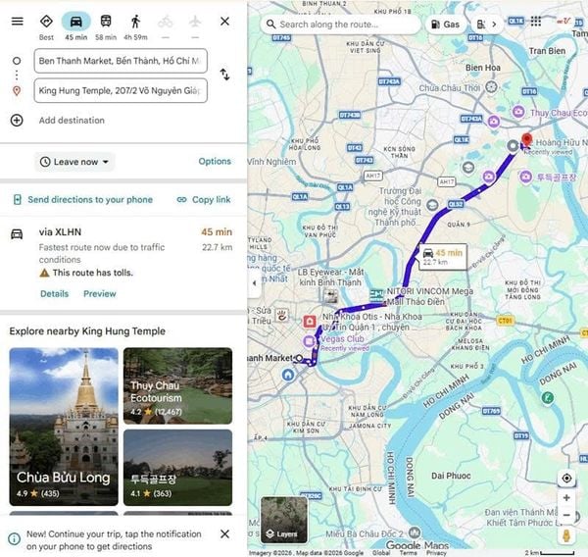Select Flights travel mode icon
Screen dimensions: 588x557
coord(195,23)
